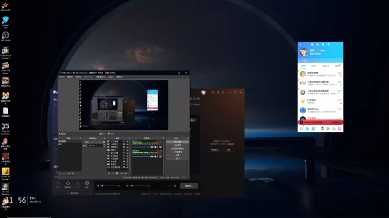Screen dimensions: 389x218
Task: Open the scene transition type dropdown
Action: pyautogui.click(x=93, y=142)
